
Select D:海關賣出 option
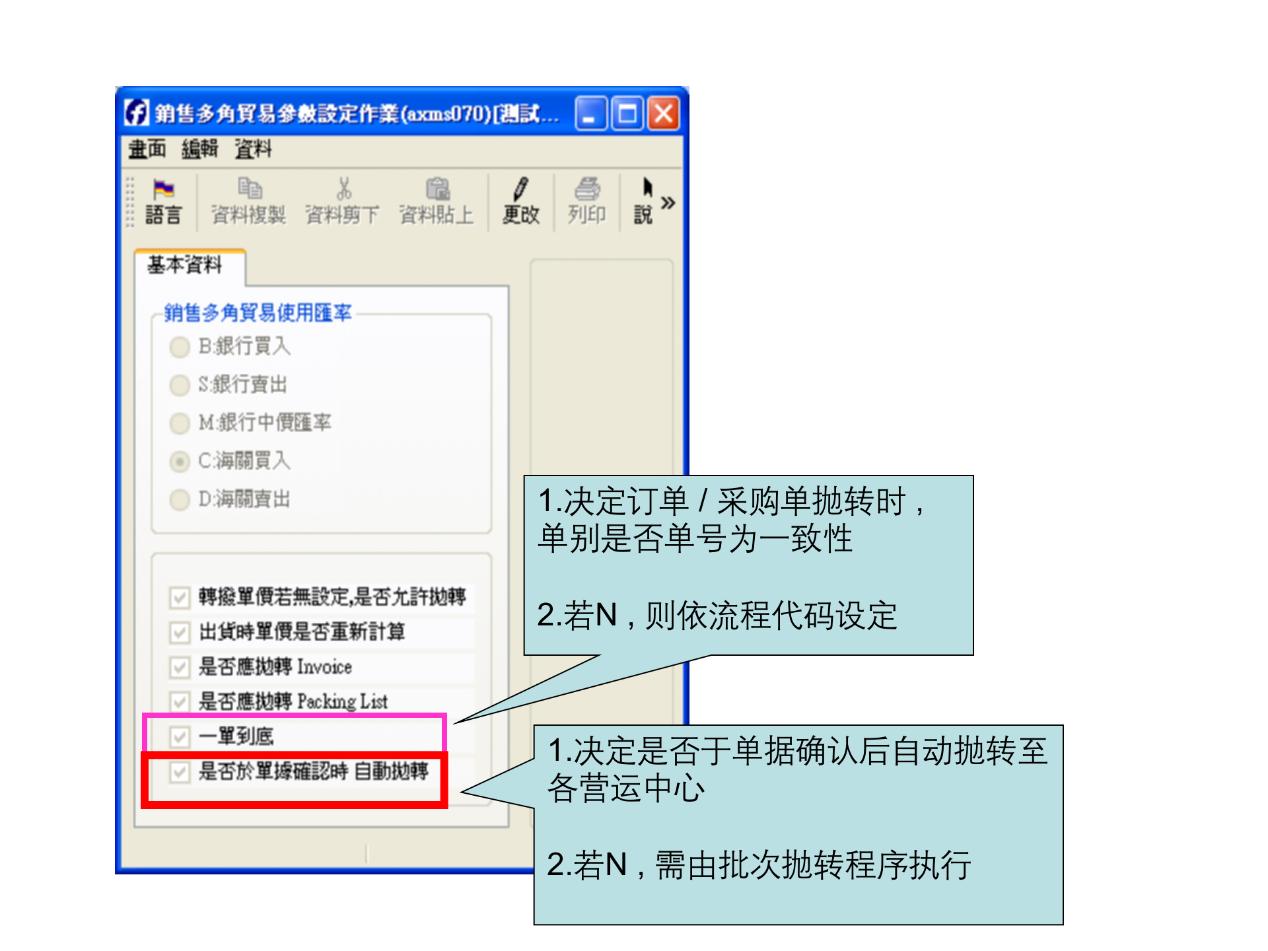(x=179, y=500)
